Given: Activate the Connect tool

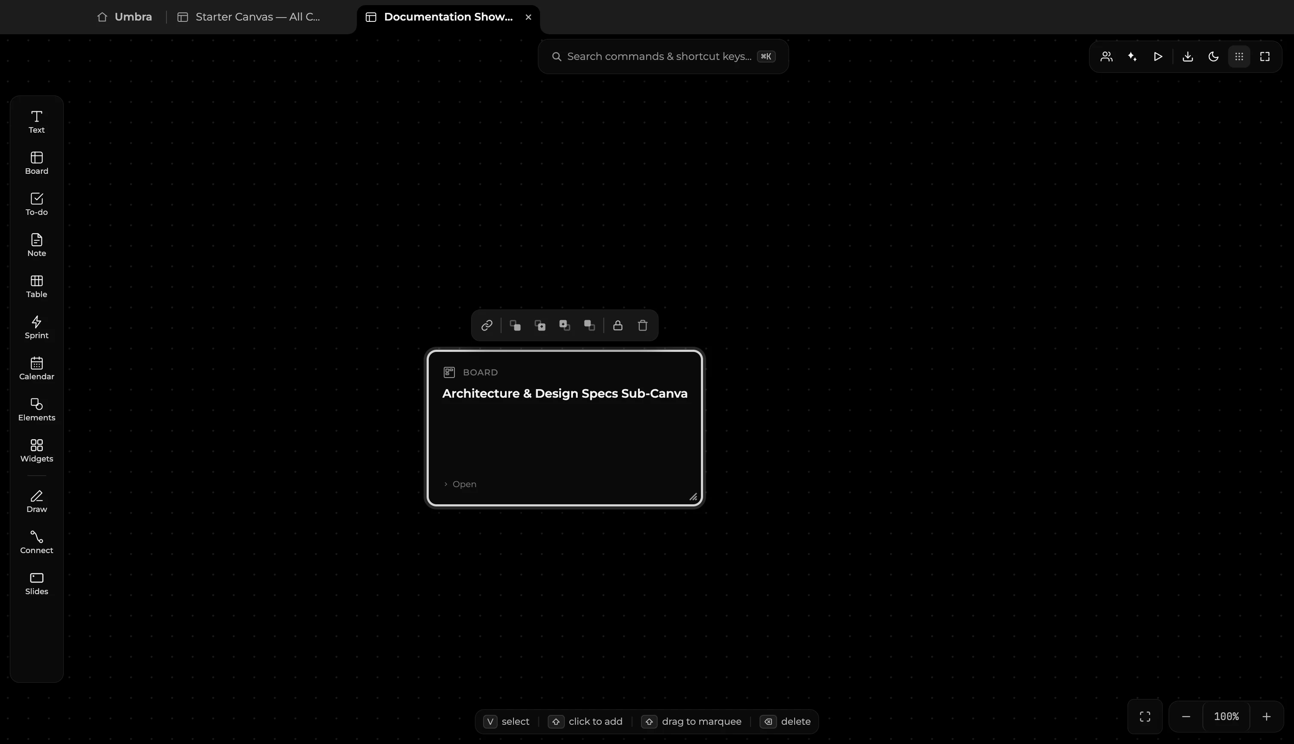Looking at the screenshot, I should pos(36,542).
